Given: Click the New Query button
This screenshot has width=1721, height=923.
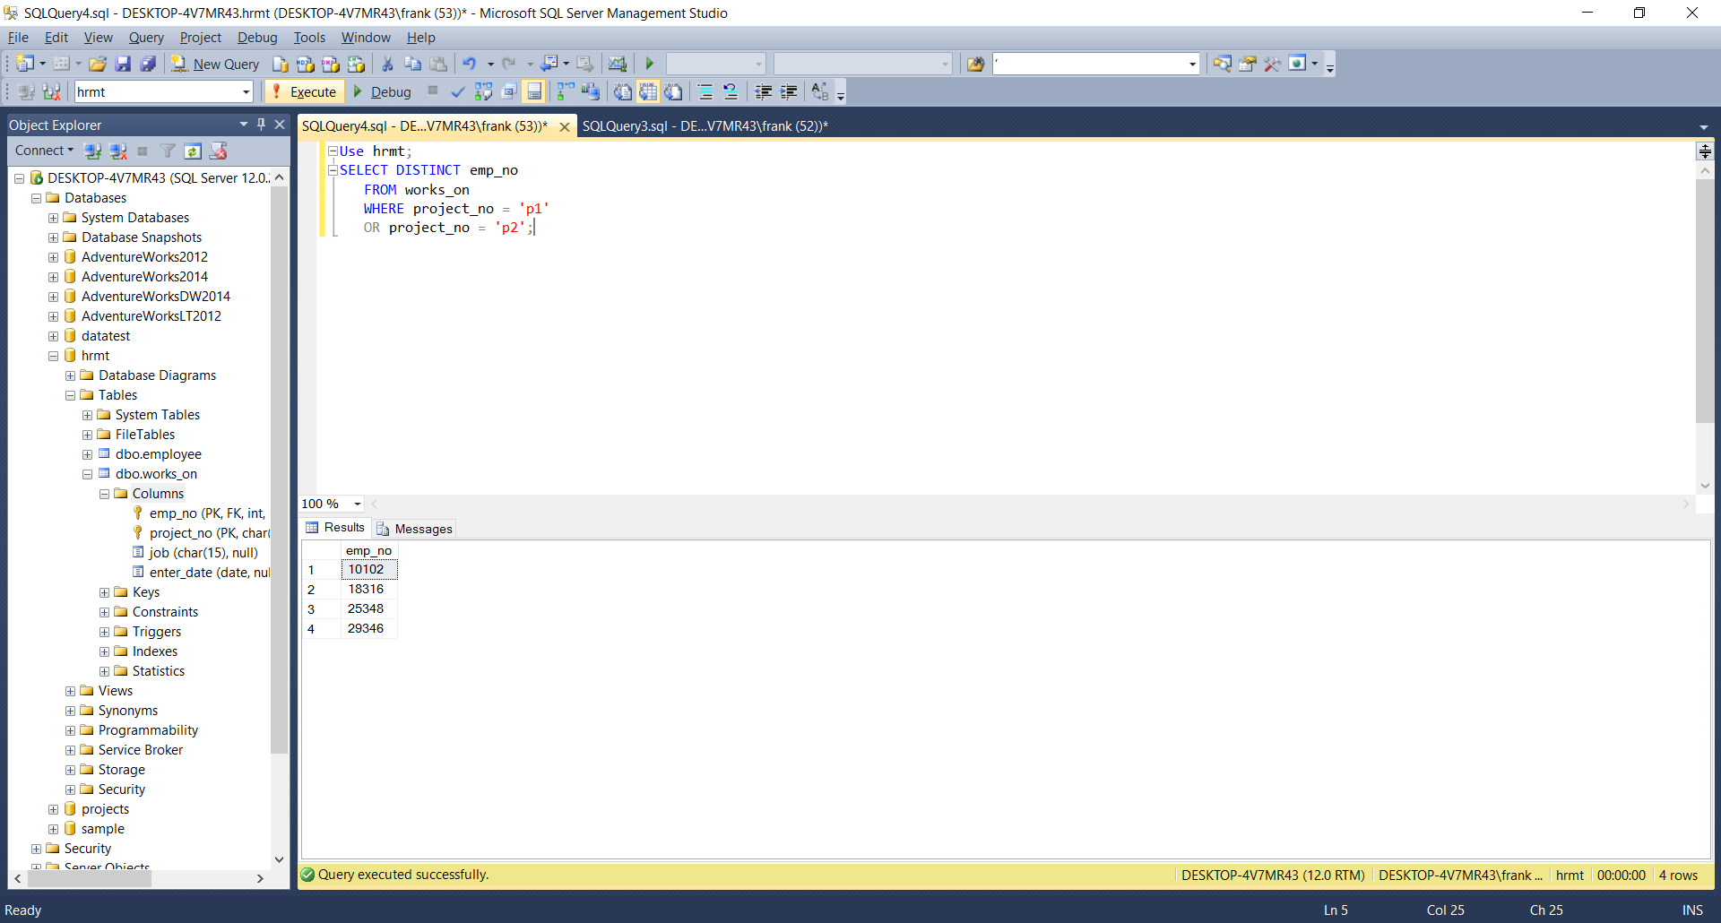Looking at the screenshot, I should tap(215, 64).
